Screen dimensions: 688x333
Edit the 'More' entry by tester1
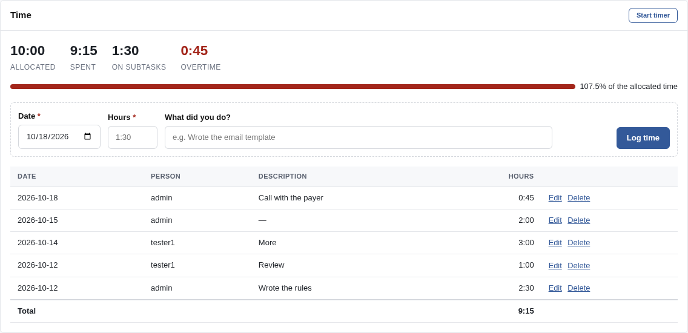[x=555, y=243]
